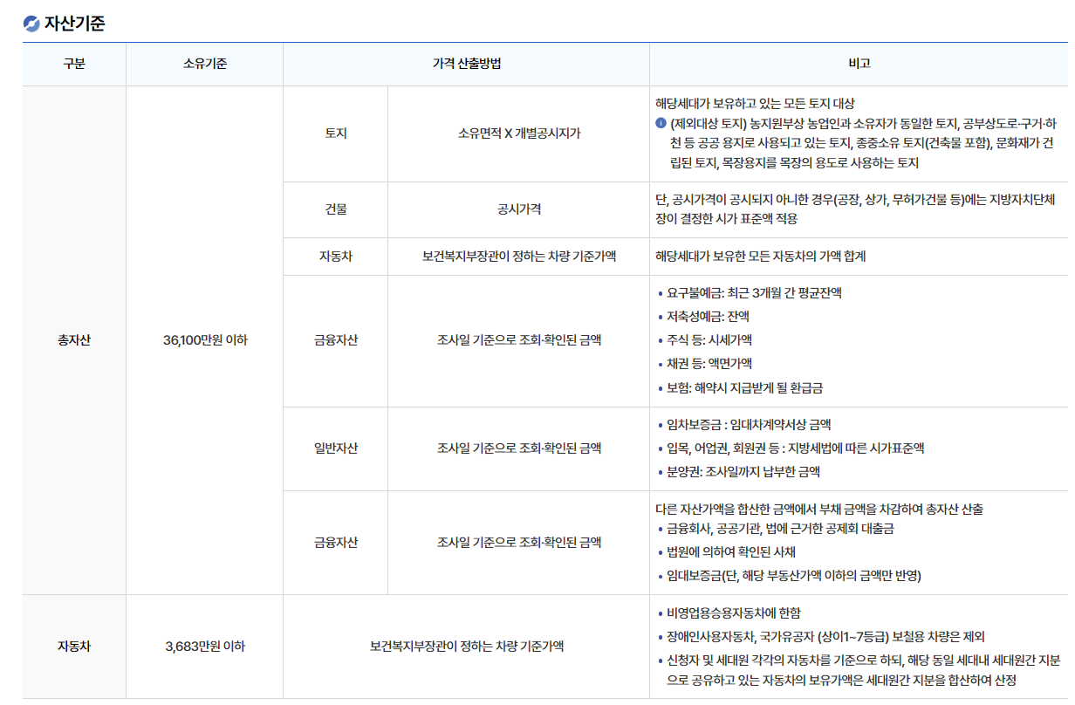Click the blue info icon beside 제외대상 토지

pos(661,124)
